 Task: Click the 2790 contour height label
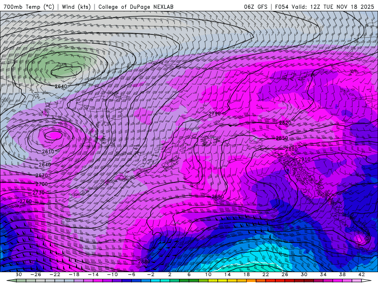click(215, 114)
